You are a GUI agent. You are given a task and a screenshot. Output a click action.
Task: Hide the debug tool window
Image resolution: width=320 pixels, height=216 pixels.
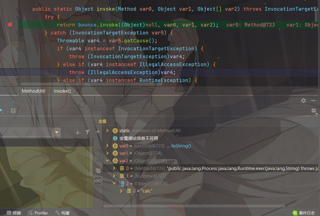click(313, 101)
